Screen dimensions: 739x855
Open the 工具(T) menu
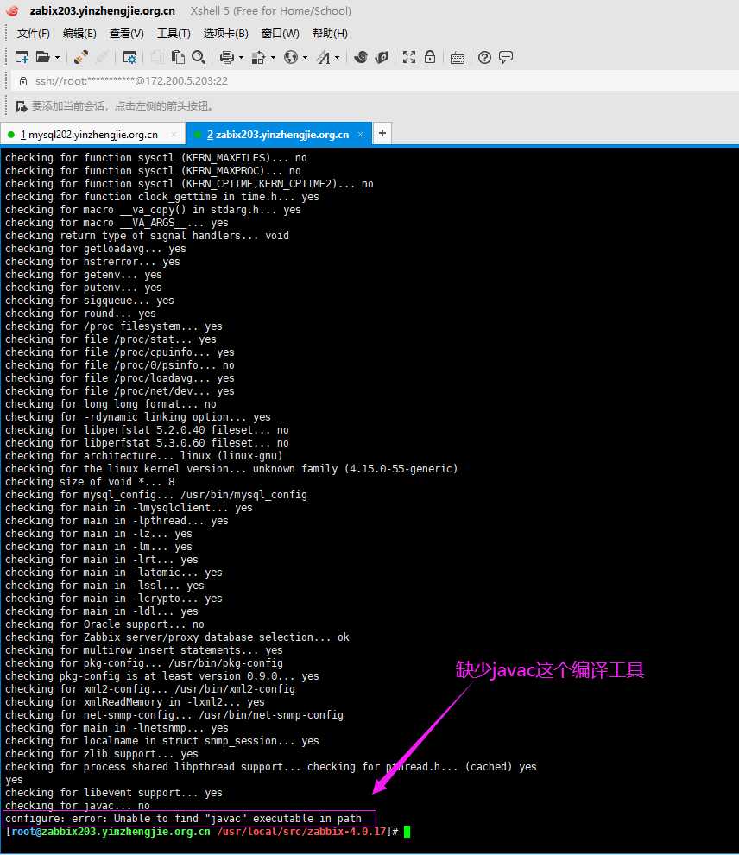[x=174, y=34]
